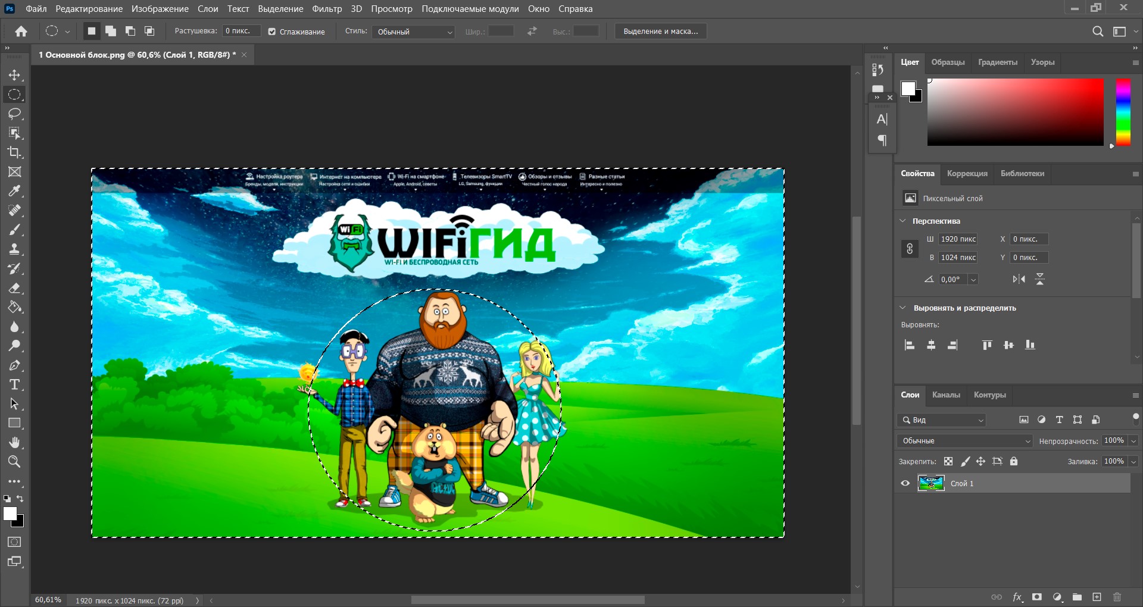The image size is (1143, 607).
Task: Select the Object Selection tool
Action: [14, 133]
